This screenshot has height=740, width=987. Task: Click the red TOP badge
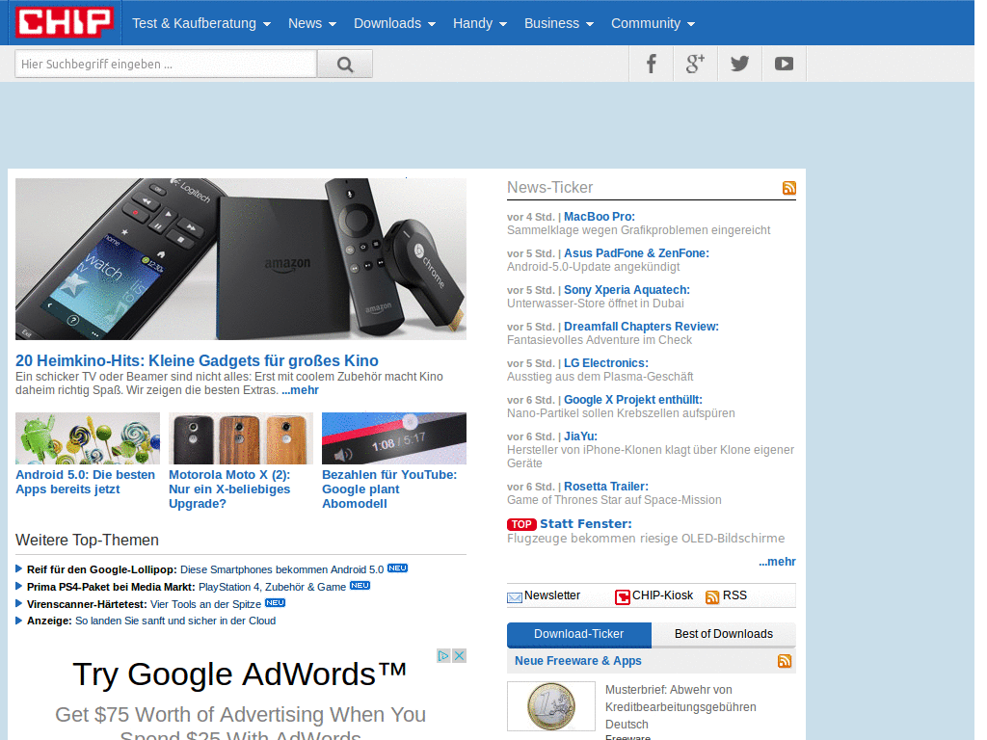coord(521,524)
